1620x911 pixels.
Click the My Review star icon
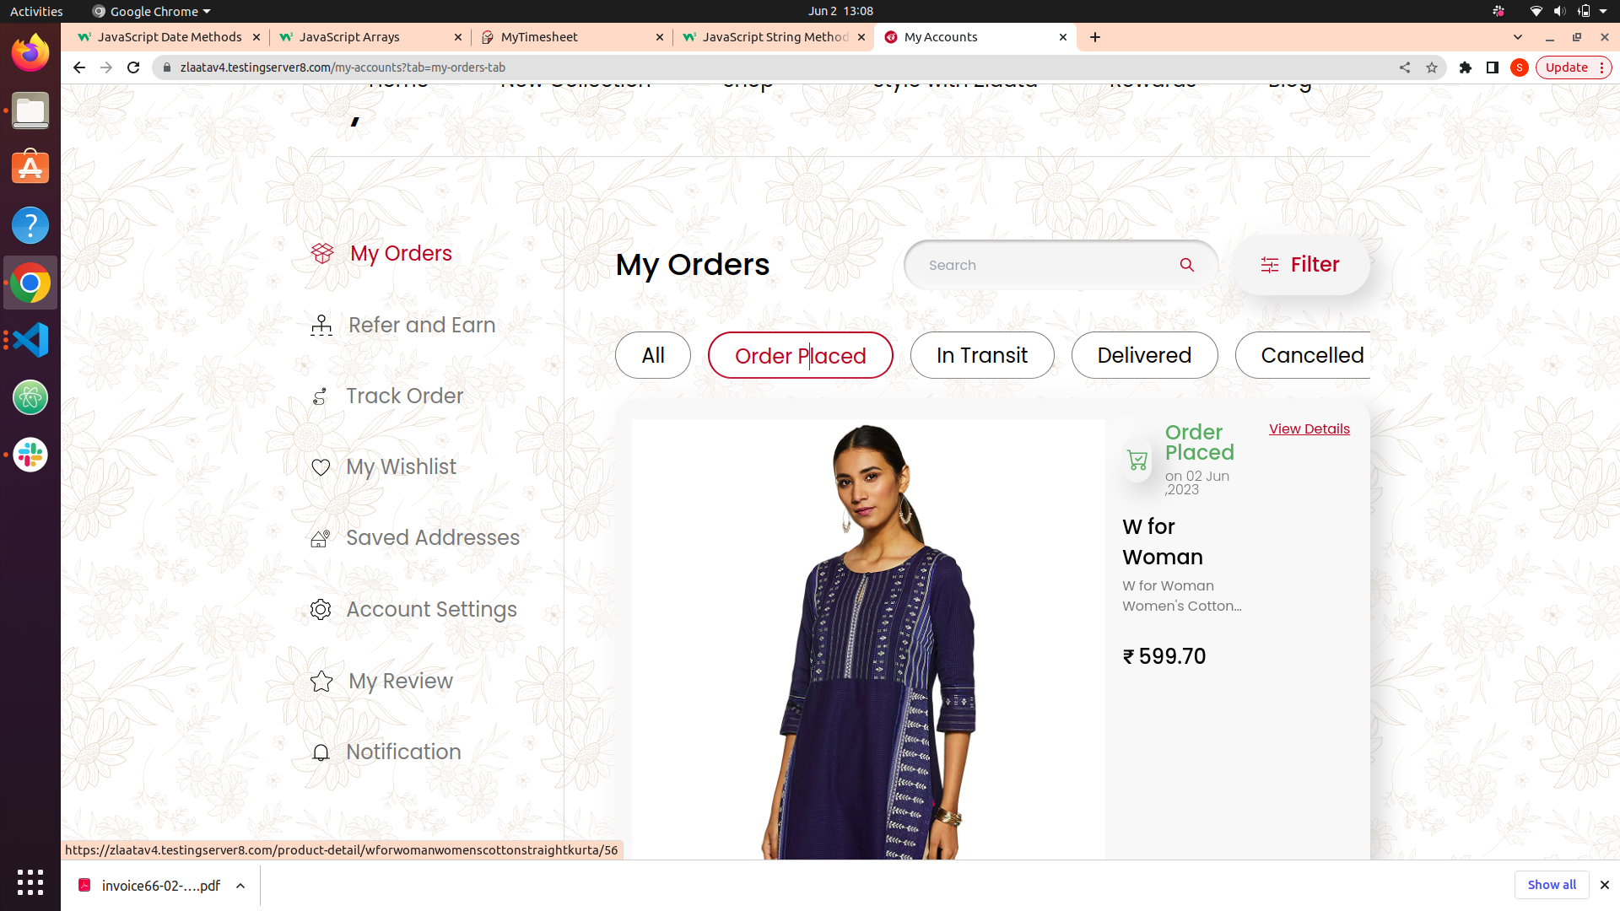coord(321,681)
